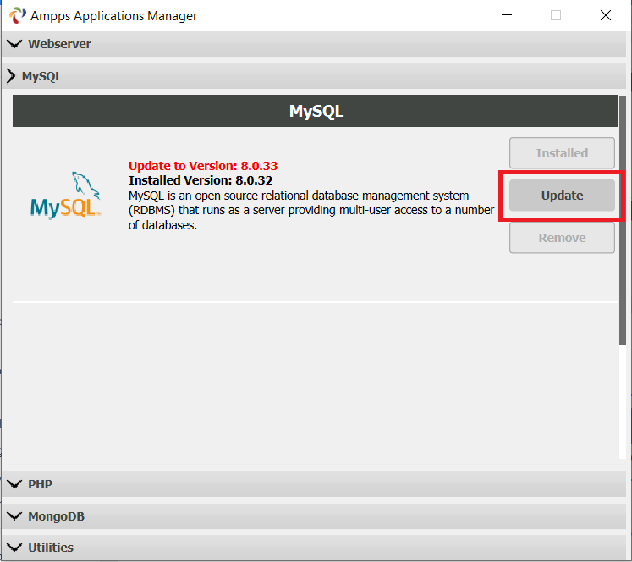Close the Ampps Applications Manager window
Screen dimensions: 632x562
606,15
